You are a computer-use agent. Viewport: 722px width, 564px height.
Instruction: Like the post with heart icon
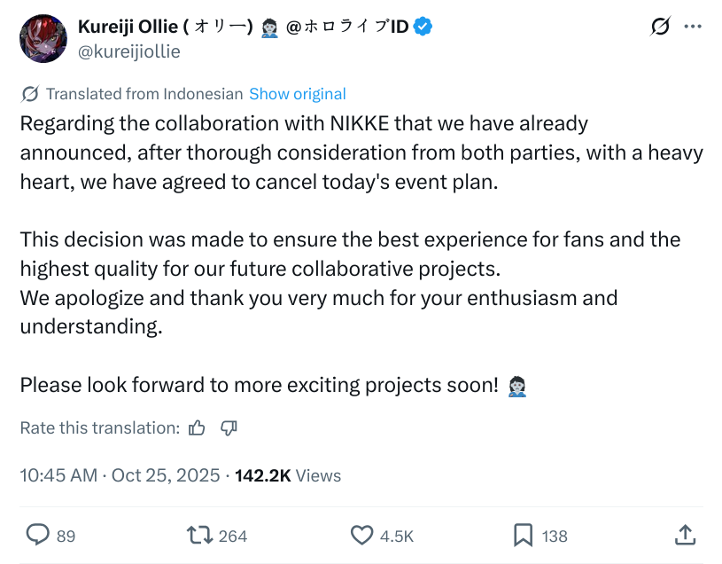pyautogui.click(x=362, y=535)
